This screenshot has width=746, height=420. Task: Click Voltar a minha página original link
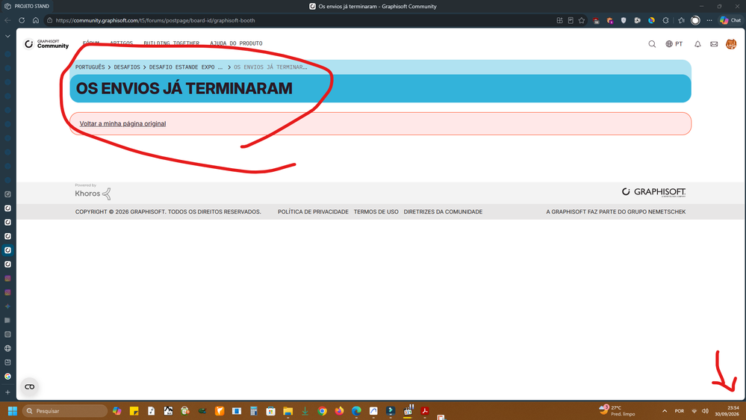pyautogui.click(x=122, y=123)
